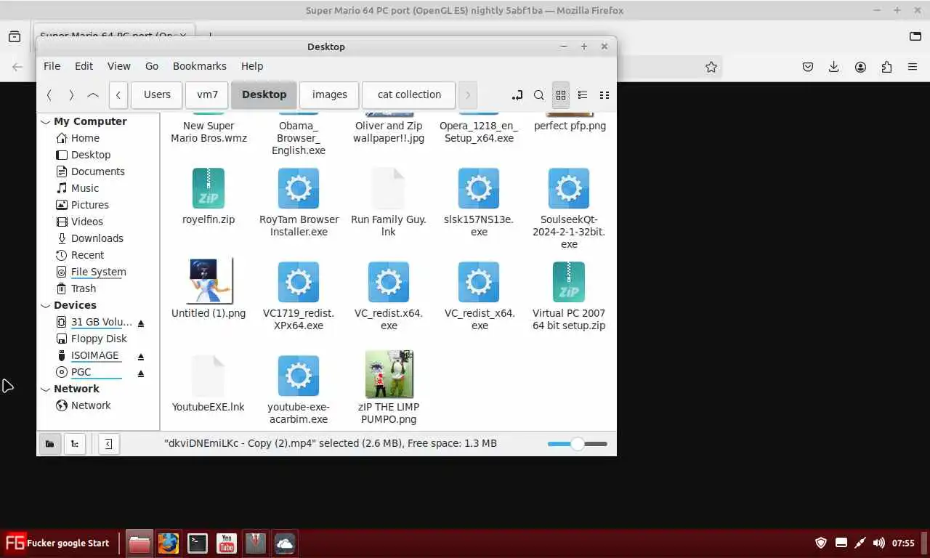
Task: Open Firefox's hamburger application menu
Action: [913, 67]
